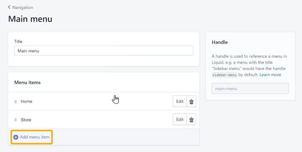This screenshot has height=152, width=302.
Task: Focus the Title input field
Action: click(104, 50)
